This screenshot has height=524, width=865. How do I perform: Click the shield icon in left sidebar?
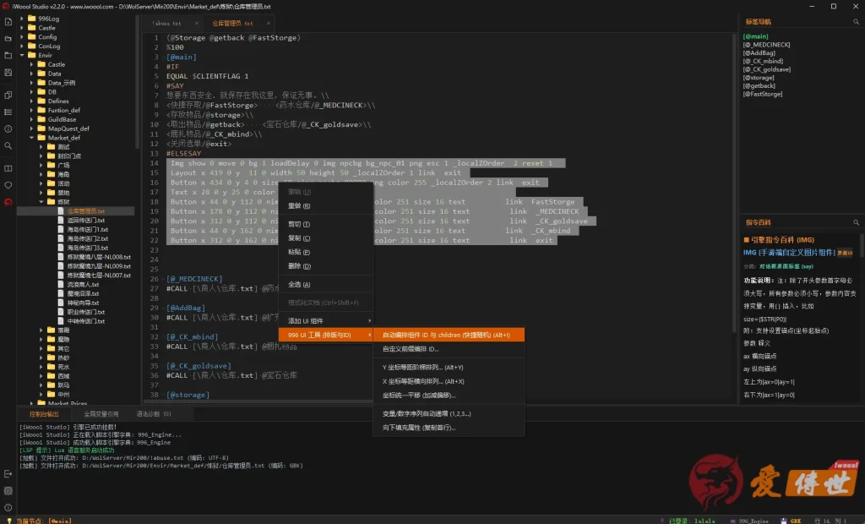click(x=8, y=185)
